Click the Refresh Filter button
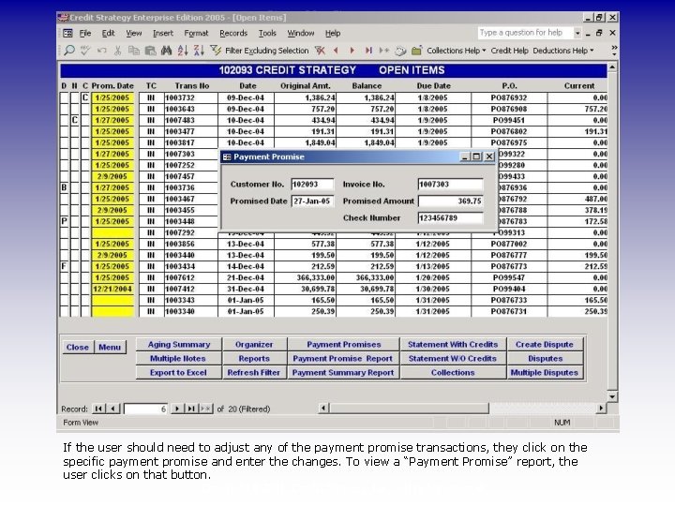Viewport: 675px width, 506px height. click(x=254, y=373)
